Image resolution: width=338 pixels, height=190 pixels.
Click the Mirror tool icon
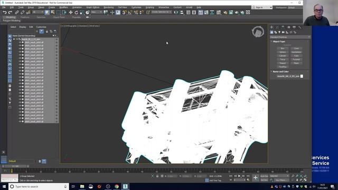[x=176, y=13]
